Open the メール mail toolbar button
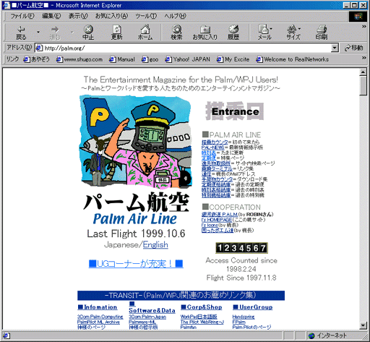The height and width of the screenshot is (342, 370). [x=264, y=33]
